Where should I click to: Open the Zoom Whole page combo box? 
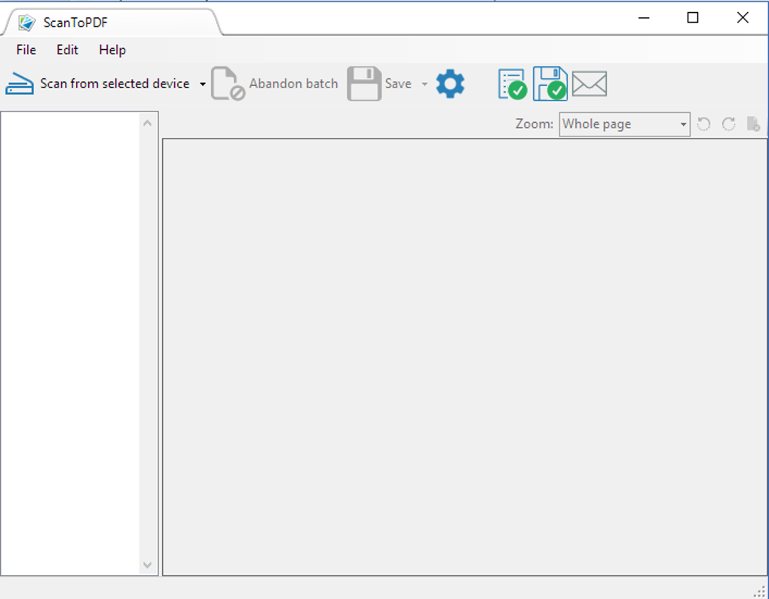(x=624, y=124)
